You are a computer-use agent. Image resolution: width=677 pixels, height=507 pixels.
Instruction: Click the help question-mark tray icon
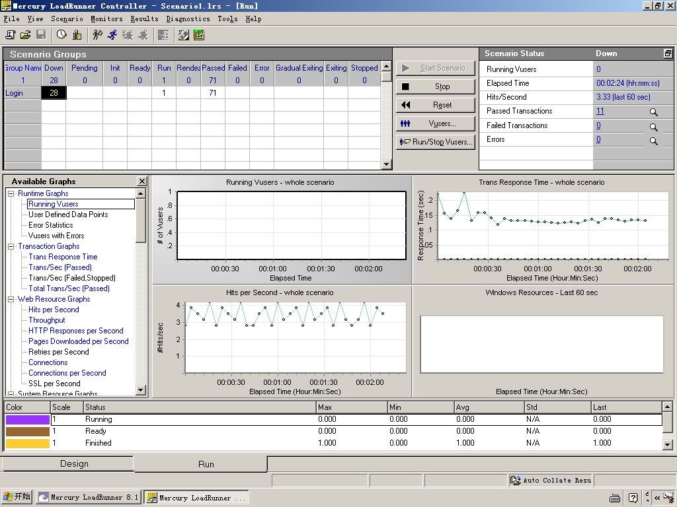pyautogui.click(x=633, y=498)
